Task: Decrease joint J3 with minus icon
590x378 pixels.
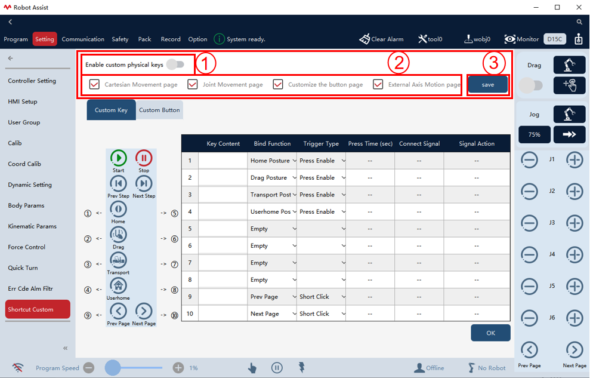Action: pos(529,223)
